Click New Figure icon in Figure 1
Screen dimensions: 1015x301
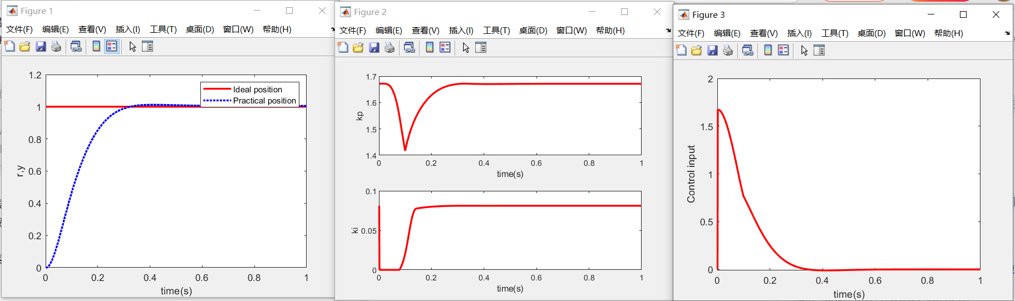click(9, 47)
